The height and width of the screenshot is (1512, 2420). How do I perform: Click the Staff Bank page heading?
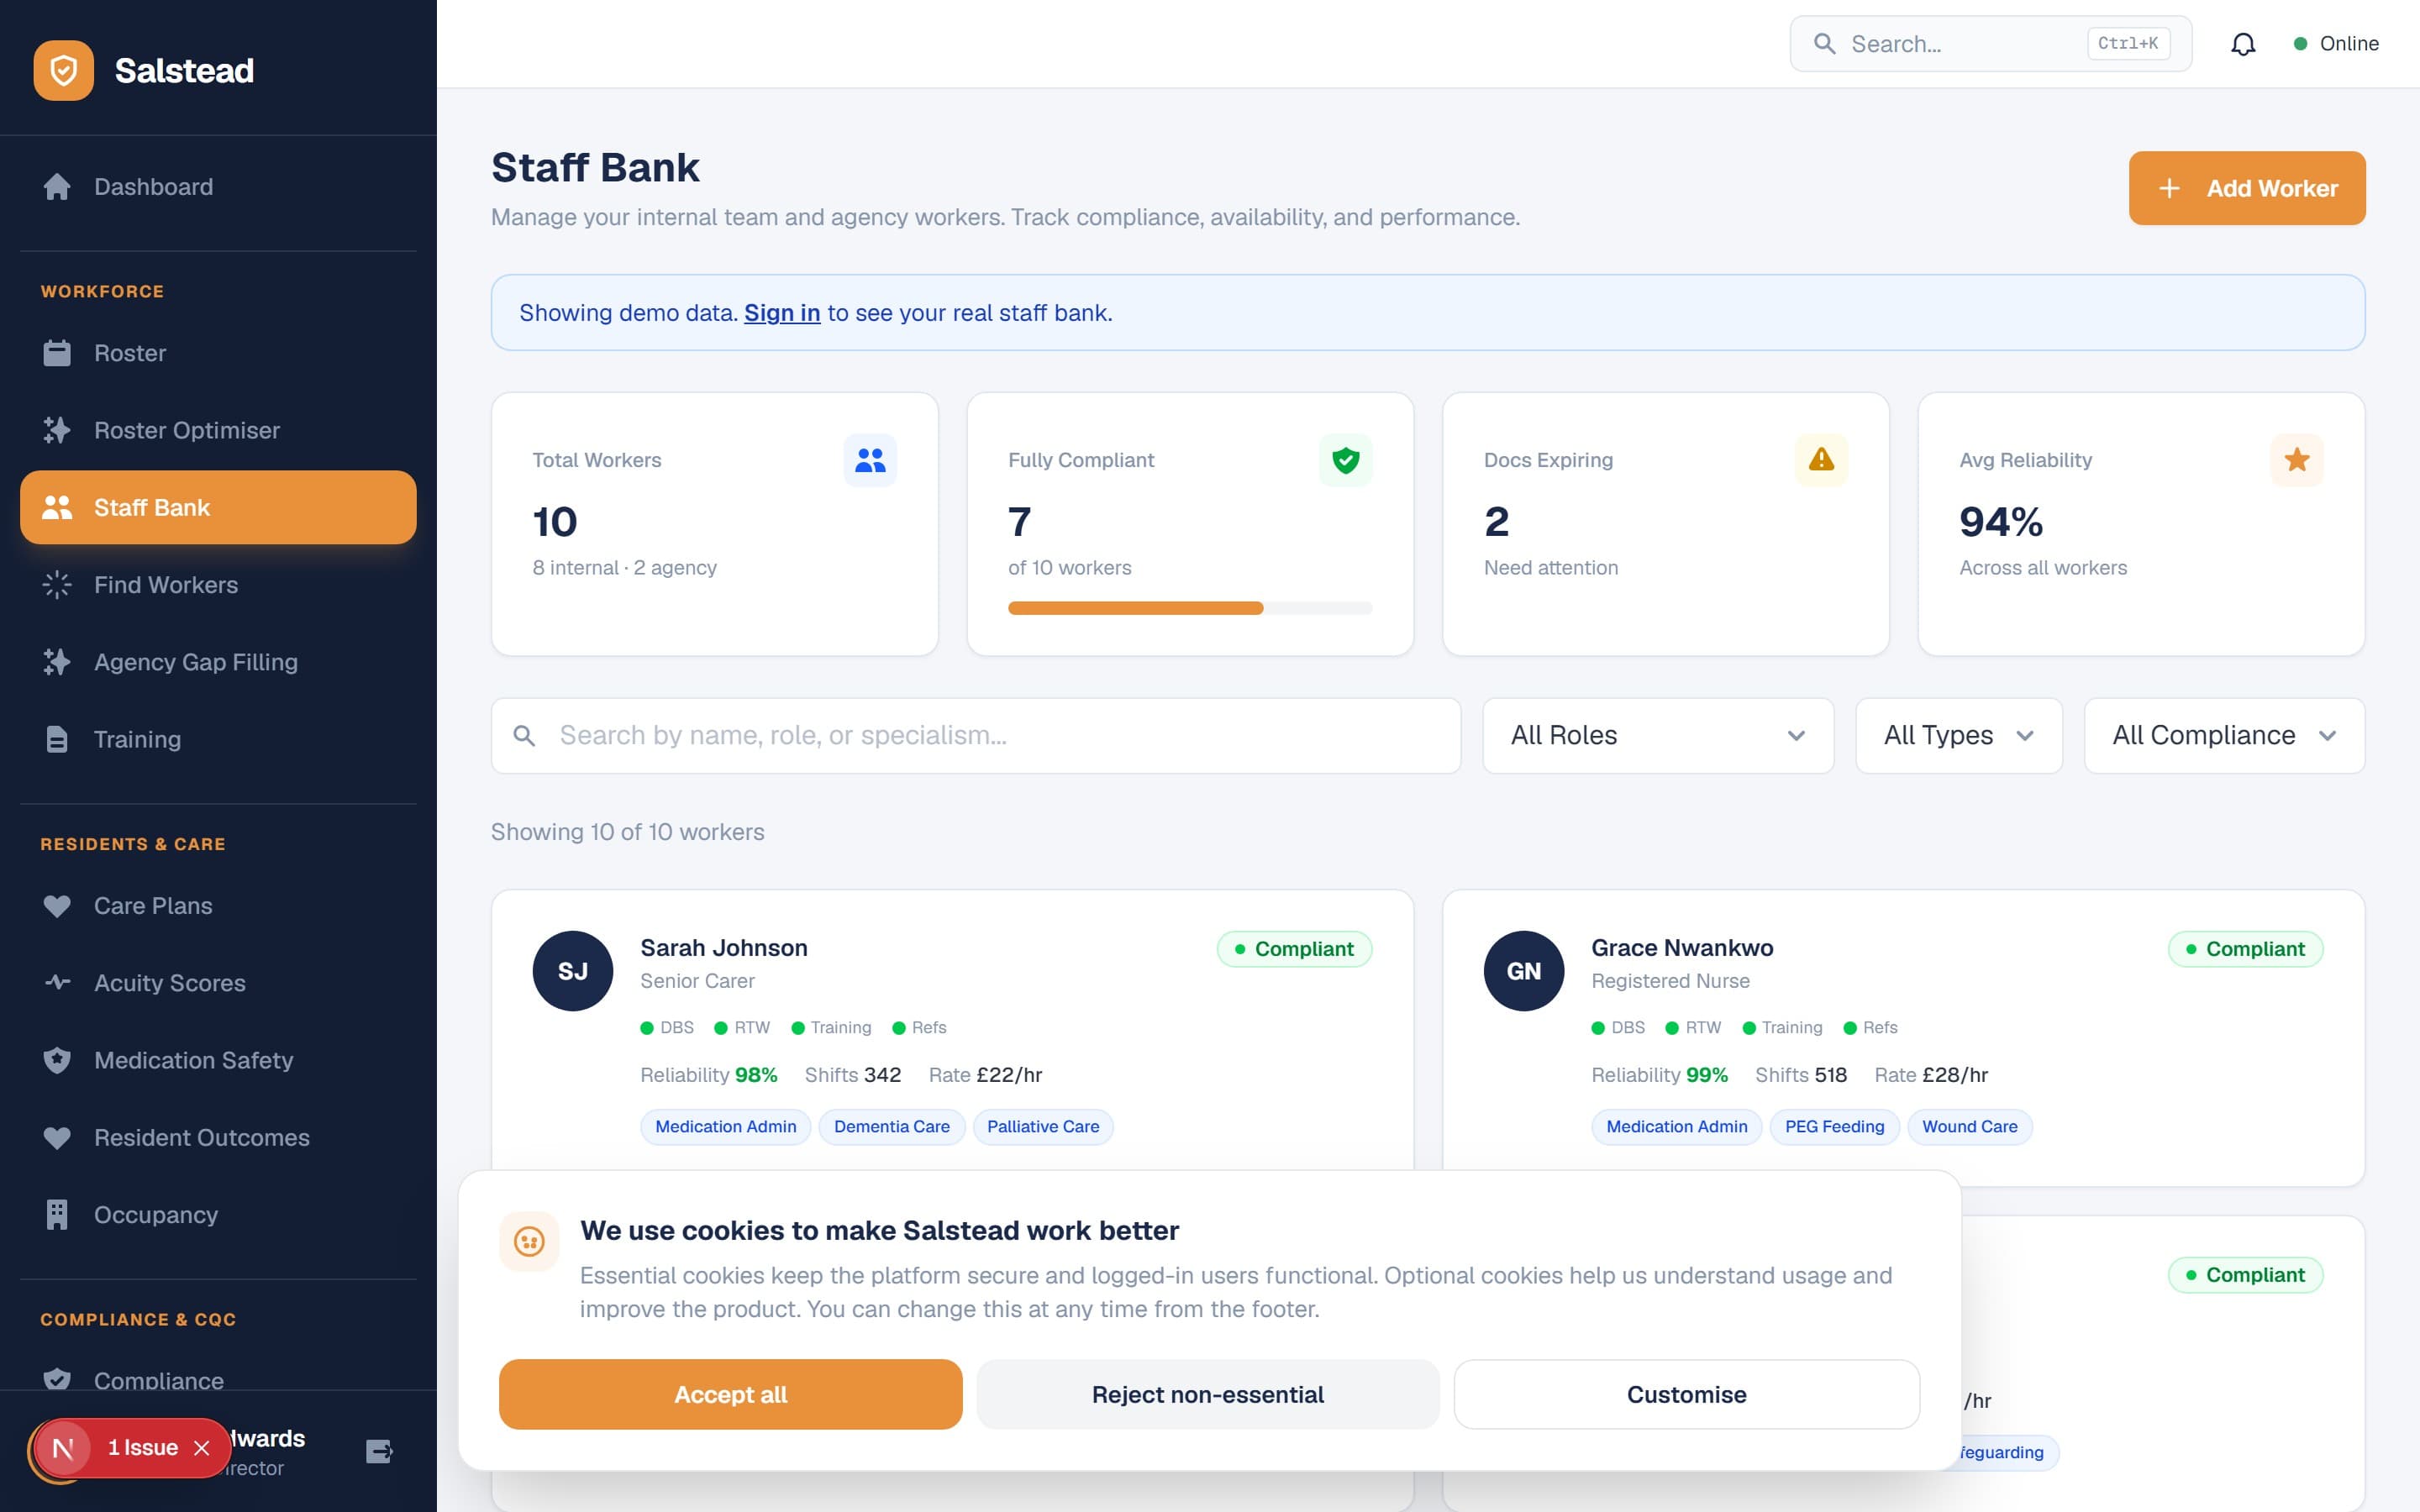coord(595,168)
